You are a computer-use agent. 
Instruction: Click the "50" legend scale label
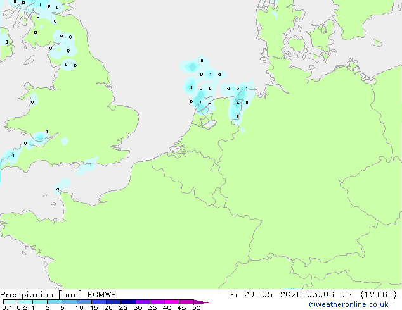pyautogui.click(x=196, y=307)
